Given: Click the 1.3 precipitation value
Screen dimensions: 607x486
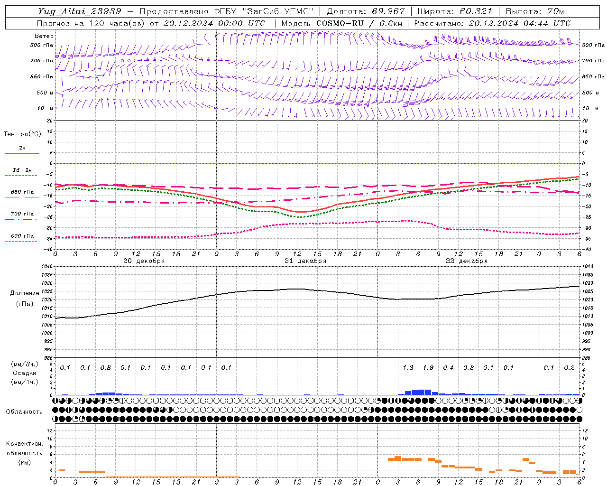Looking at the screenshot, I should 408,367.
